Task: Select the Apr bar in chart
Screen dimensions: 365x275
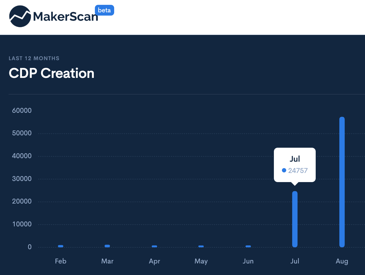Action: [154, 246]
